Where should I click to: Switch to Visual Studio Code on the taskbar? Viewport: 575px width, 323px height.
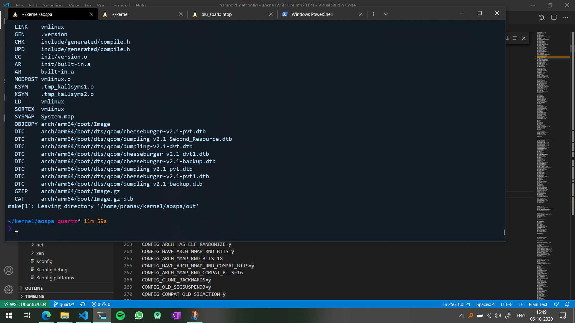(83, 316)
